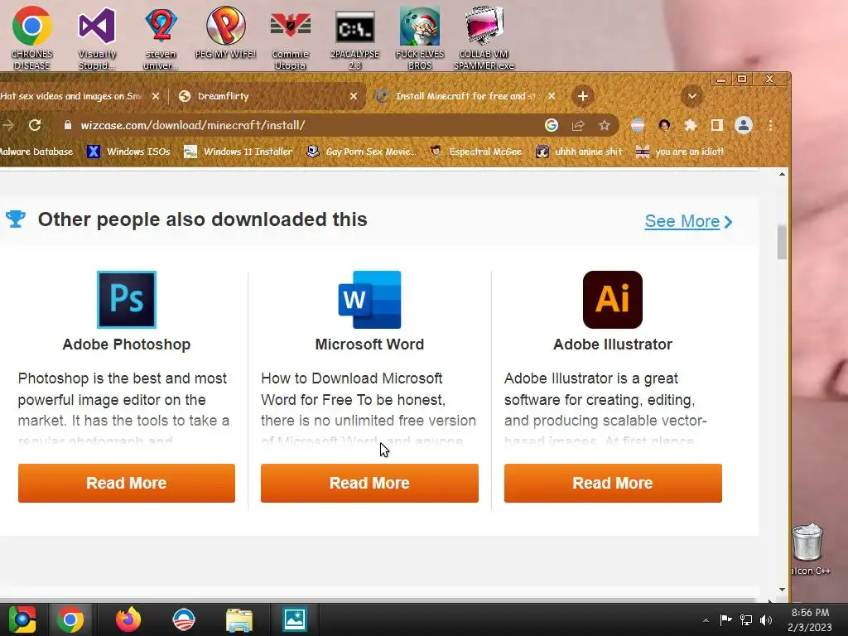
Task: Click the Action Center flag icon
Action: coord(725,619)
